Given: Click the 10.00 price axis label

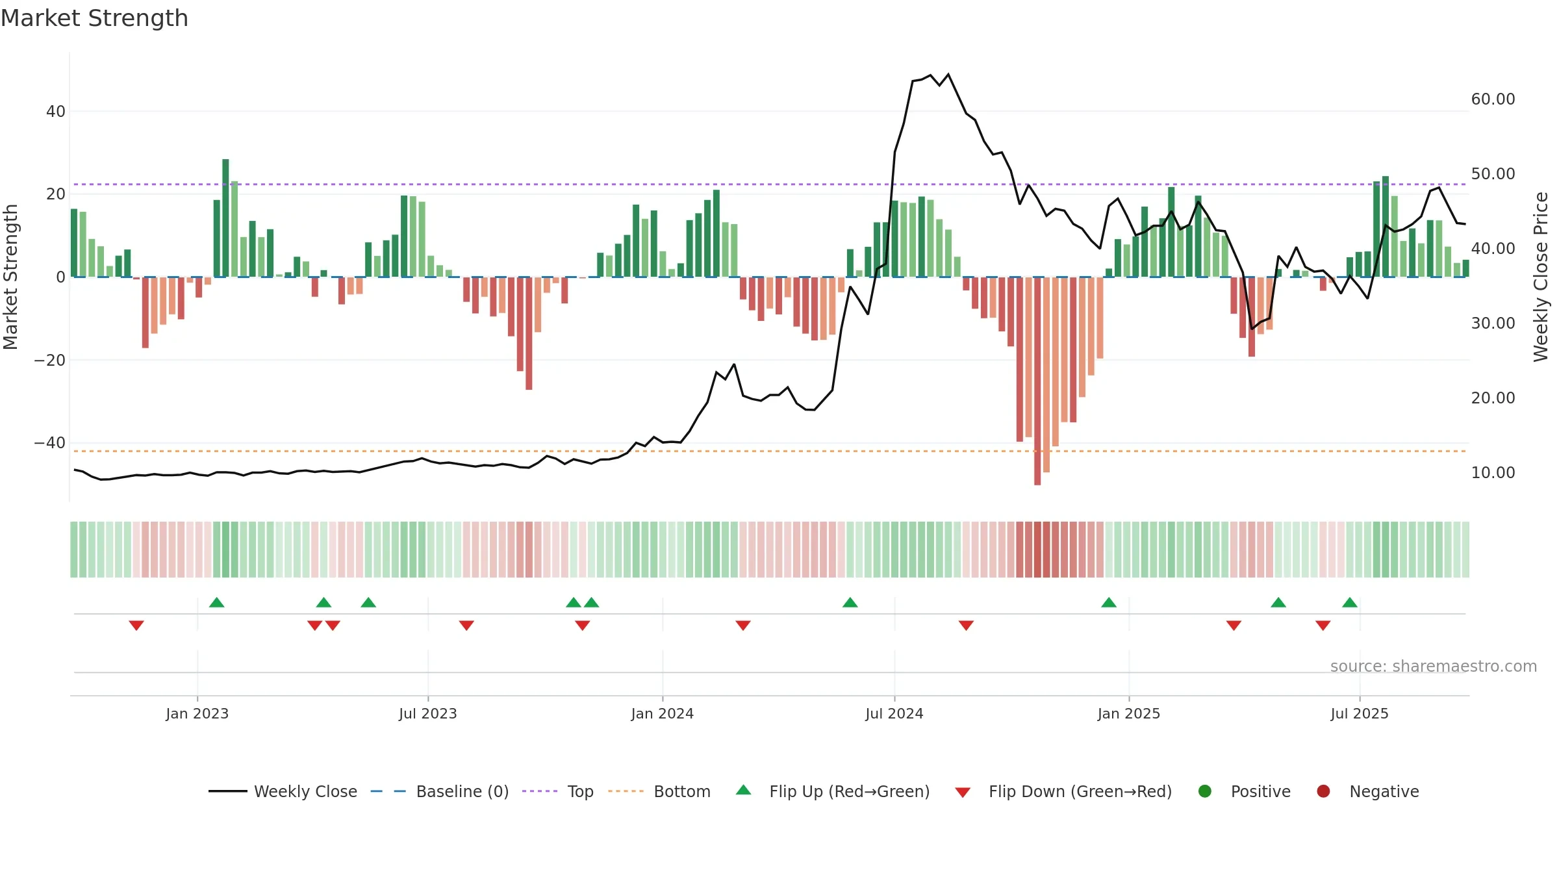Looking at the screenshot, I should 1493,473.
